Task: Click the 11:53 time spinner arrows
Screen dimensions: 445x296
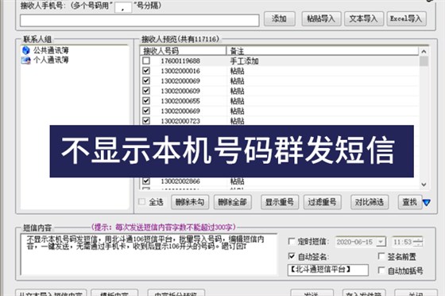Action: click(418, 242)
